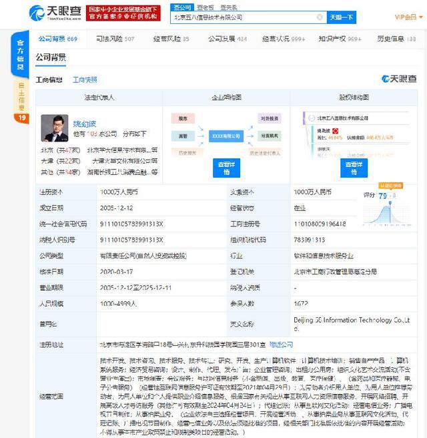Click the 软件和信息技术服务业 industry value
The image size is (427, 438).
pyautogui.click(x=324, y=256)
